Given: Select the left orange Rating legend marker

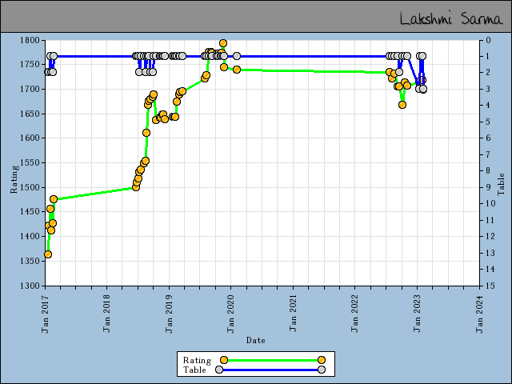Looking at the screenshot, I should [x=224, y=360].
